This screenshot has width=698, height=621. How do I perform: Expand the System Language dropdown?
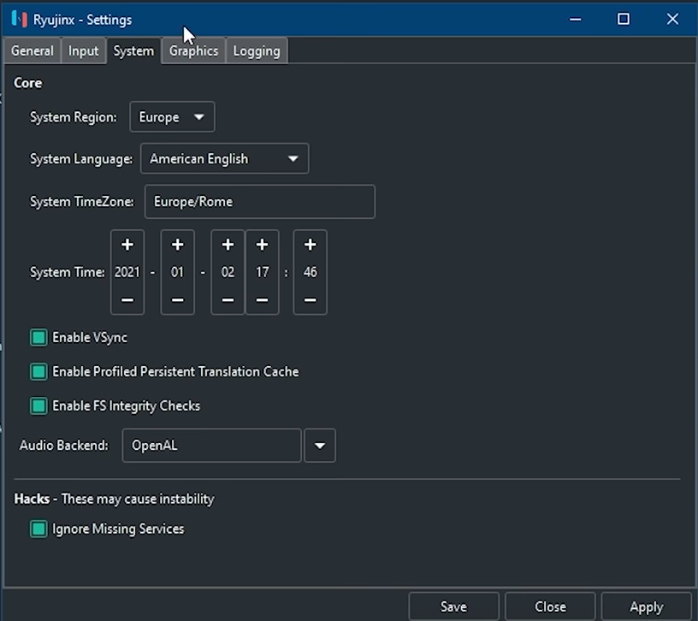tap(224, 159)
